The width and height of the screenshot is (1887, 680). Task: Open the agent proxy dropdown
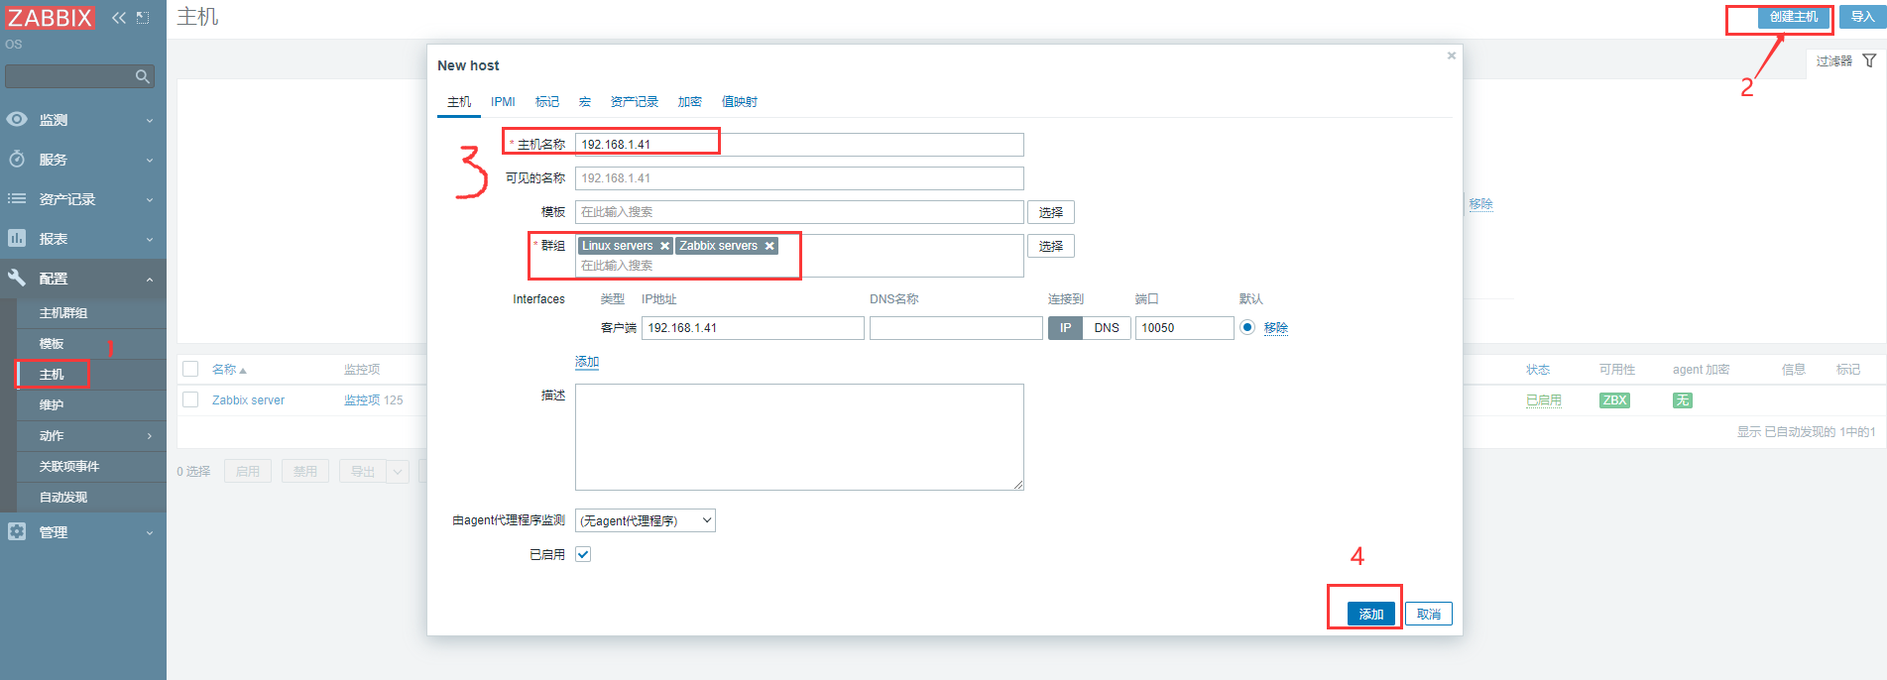point(646,520)
